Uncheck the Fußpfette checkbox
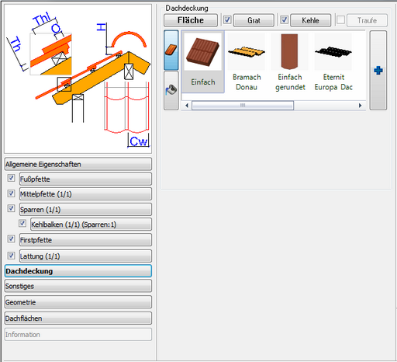Viewport: 397px width, 362px height. coord(11,178)
